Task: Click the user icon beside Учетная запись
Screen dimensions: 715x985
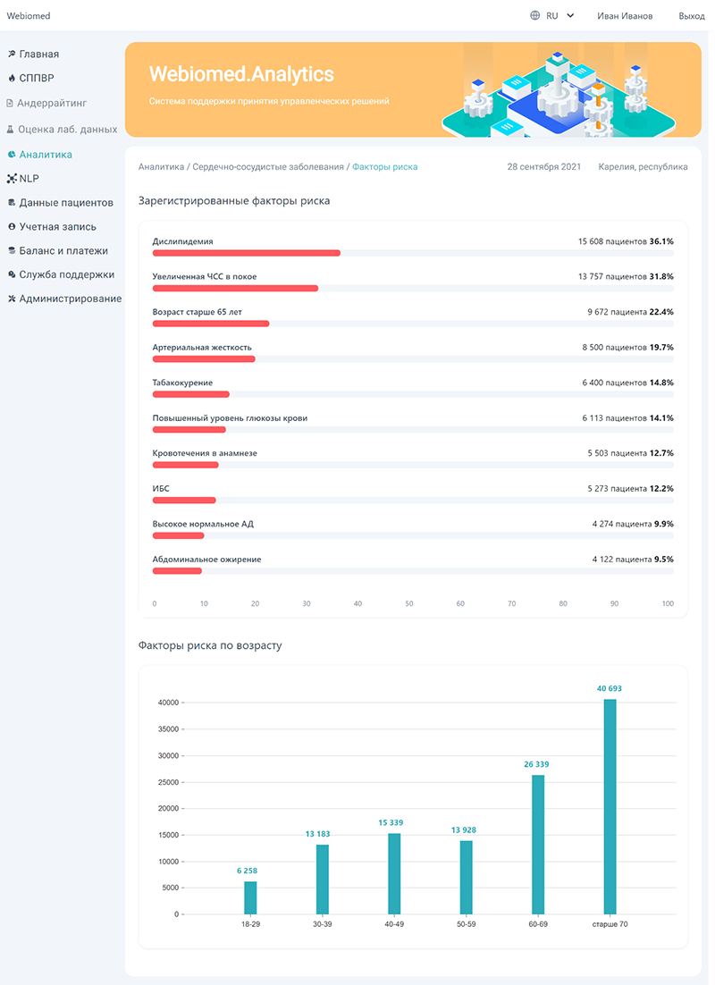Action: [12, 227]
